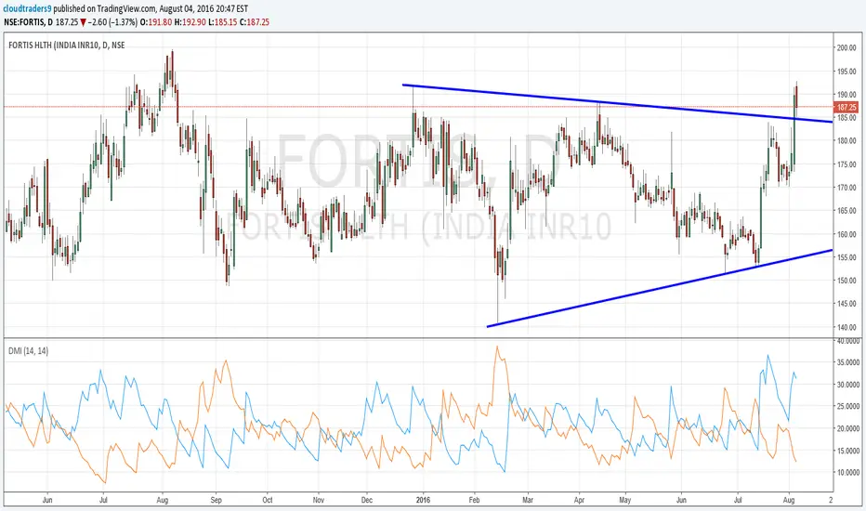This screenshot has width=866, height=511.
Task: Click the 15.0000 DMI axis label
Action: coord(848,451)
